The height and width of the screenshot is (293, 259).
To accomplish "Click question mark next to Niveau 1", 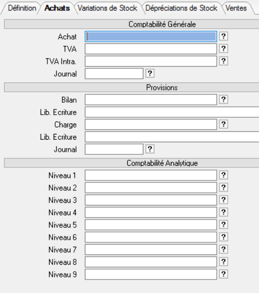I will coord(224,175).
